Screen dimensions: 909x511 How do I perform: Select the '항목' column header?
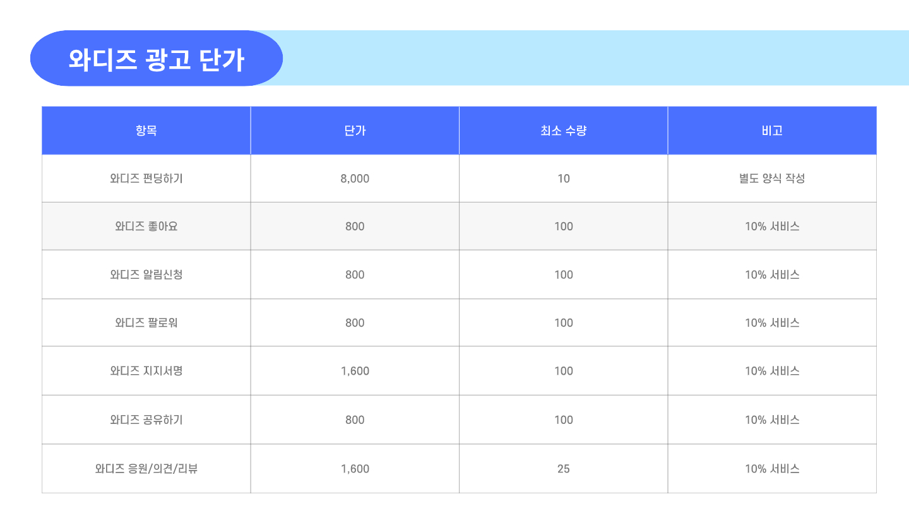tap(146, 131)
